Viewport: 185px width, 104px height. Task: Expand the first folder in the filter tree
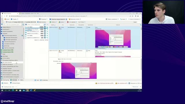pos(6,27)
